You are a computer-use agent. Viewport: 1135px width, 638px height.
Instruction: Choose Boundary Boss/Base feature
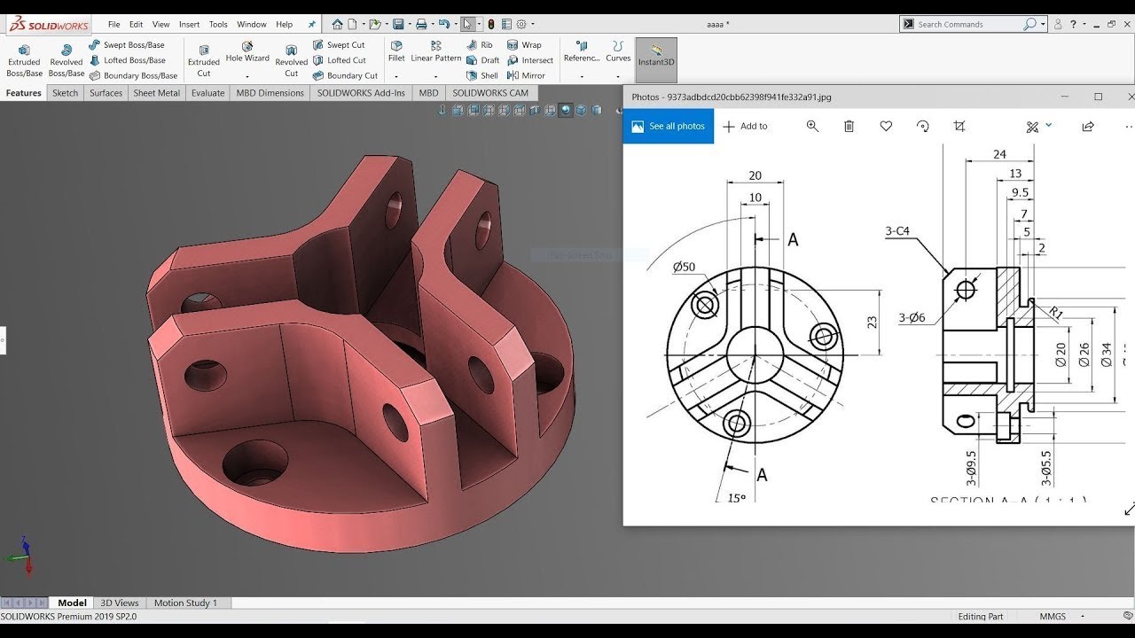pyautogui.click(x=133, y=75)
